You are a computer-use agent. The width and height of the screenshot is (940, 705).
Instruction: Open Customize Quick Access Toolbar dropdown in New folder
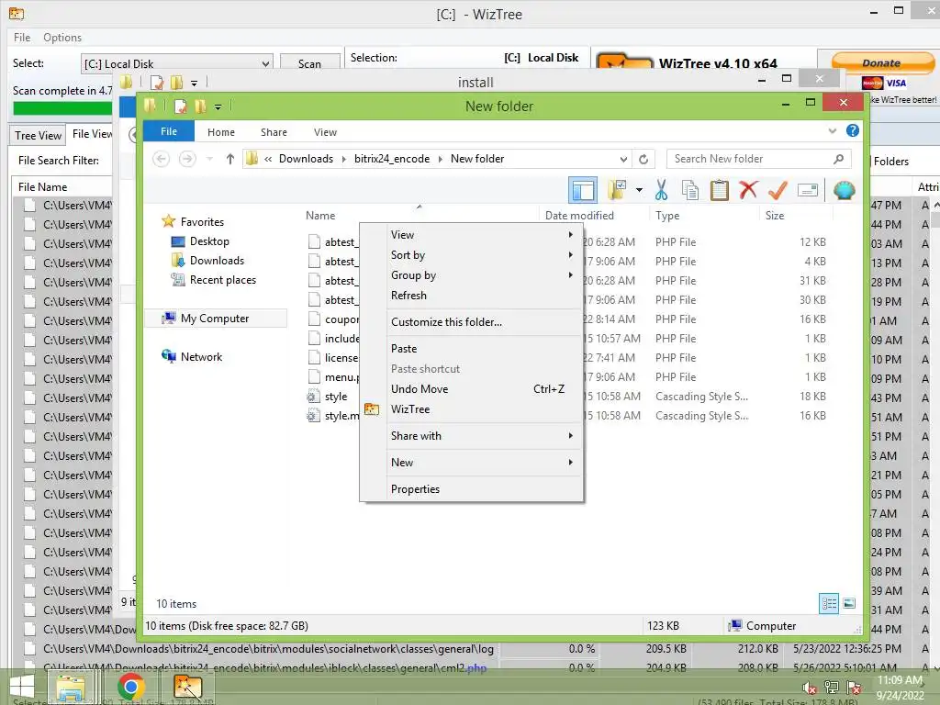click(x=218, y=107)
